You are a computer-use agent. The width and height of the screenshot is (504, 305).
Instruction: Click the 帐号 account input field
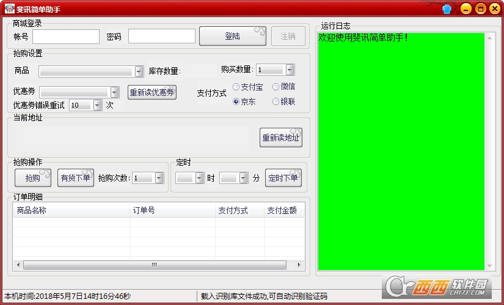point(66,37)
